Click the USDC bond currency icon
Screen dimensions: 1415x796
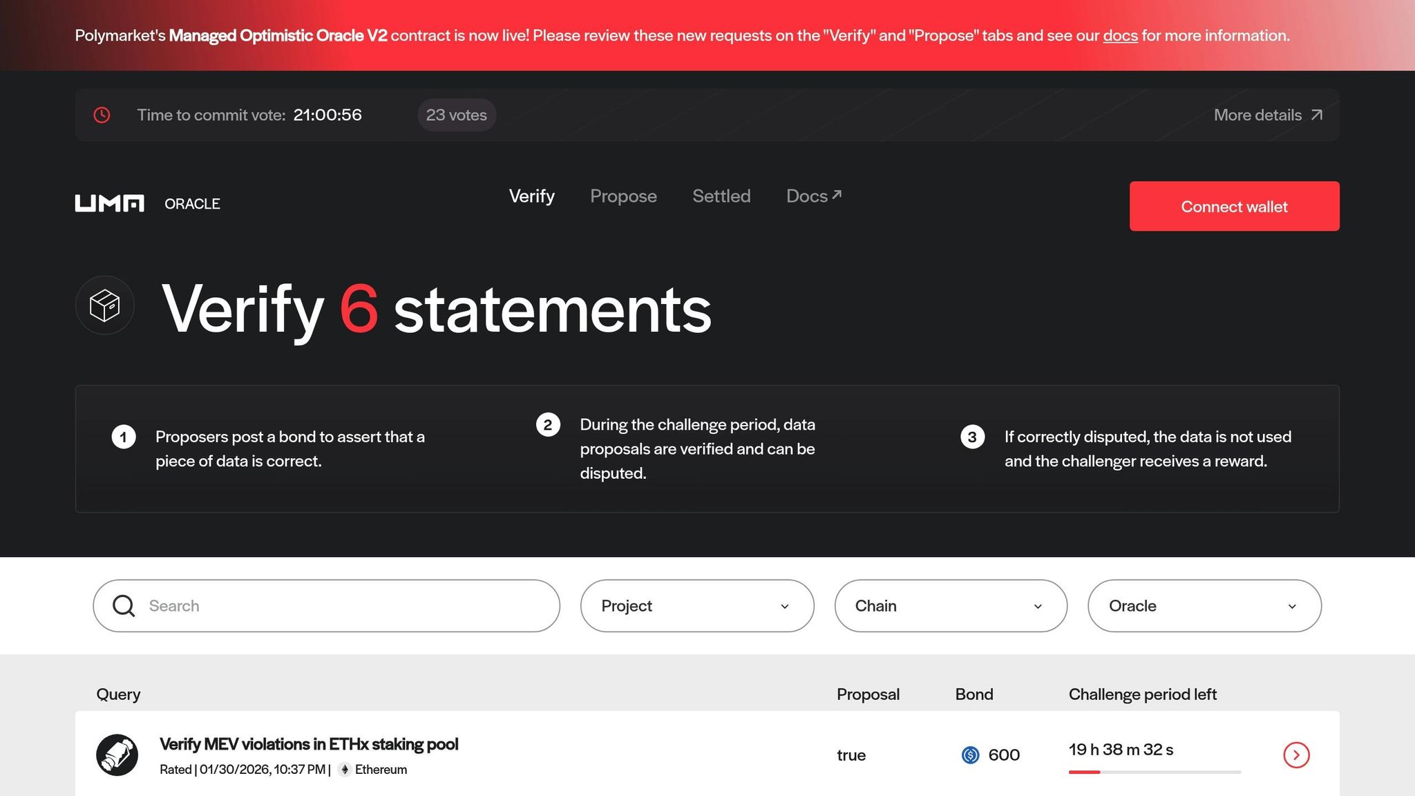pyautogui.click(x=970, y=755)
